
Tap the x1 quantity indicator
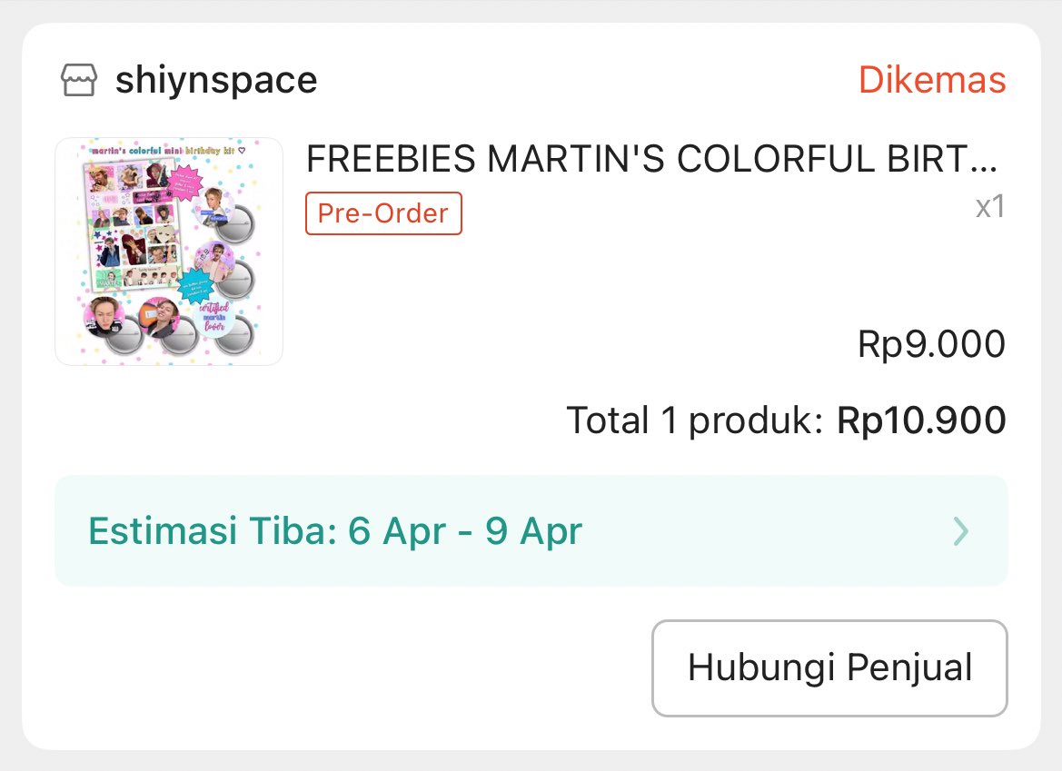pyautogui.click(x=989, y=207)
